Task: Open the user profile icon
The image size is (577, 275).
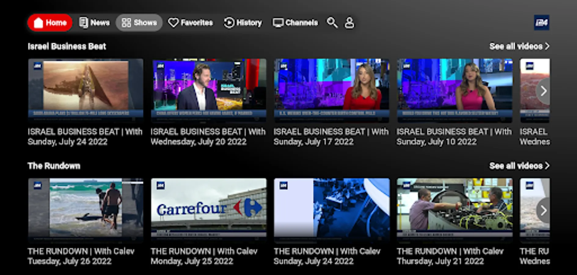Action: pyautogui.click(x=349, y=23)
